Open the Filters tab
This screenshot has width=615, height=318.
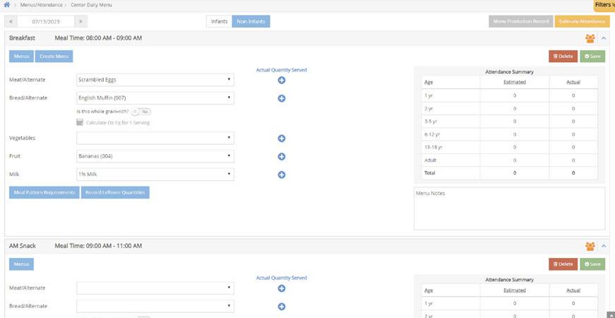click(x=605, y=5)
